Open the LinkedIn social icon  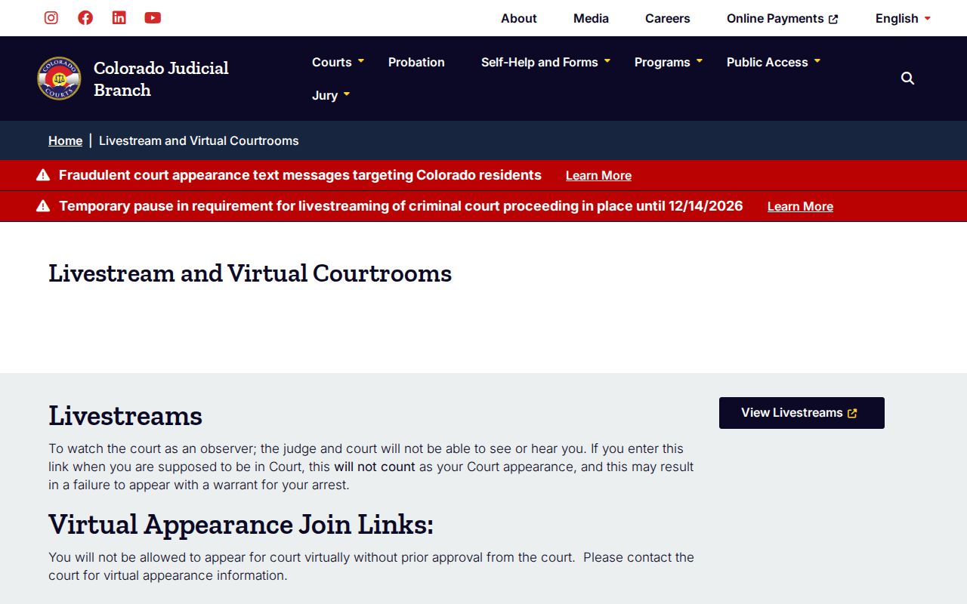[x=119, y=18]
